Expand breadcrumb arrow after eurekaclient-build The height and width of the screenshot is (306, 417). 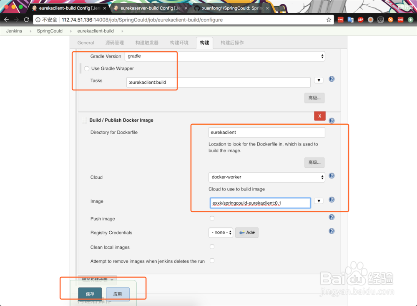click(122, 31)
